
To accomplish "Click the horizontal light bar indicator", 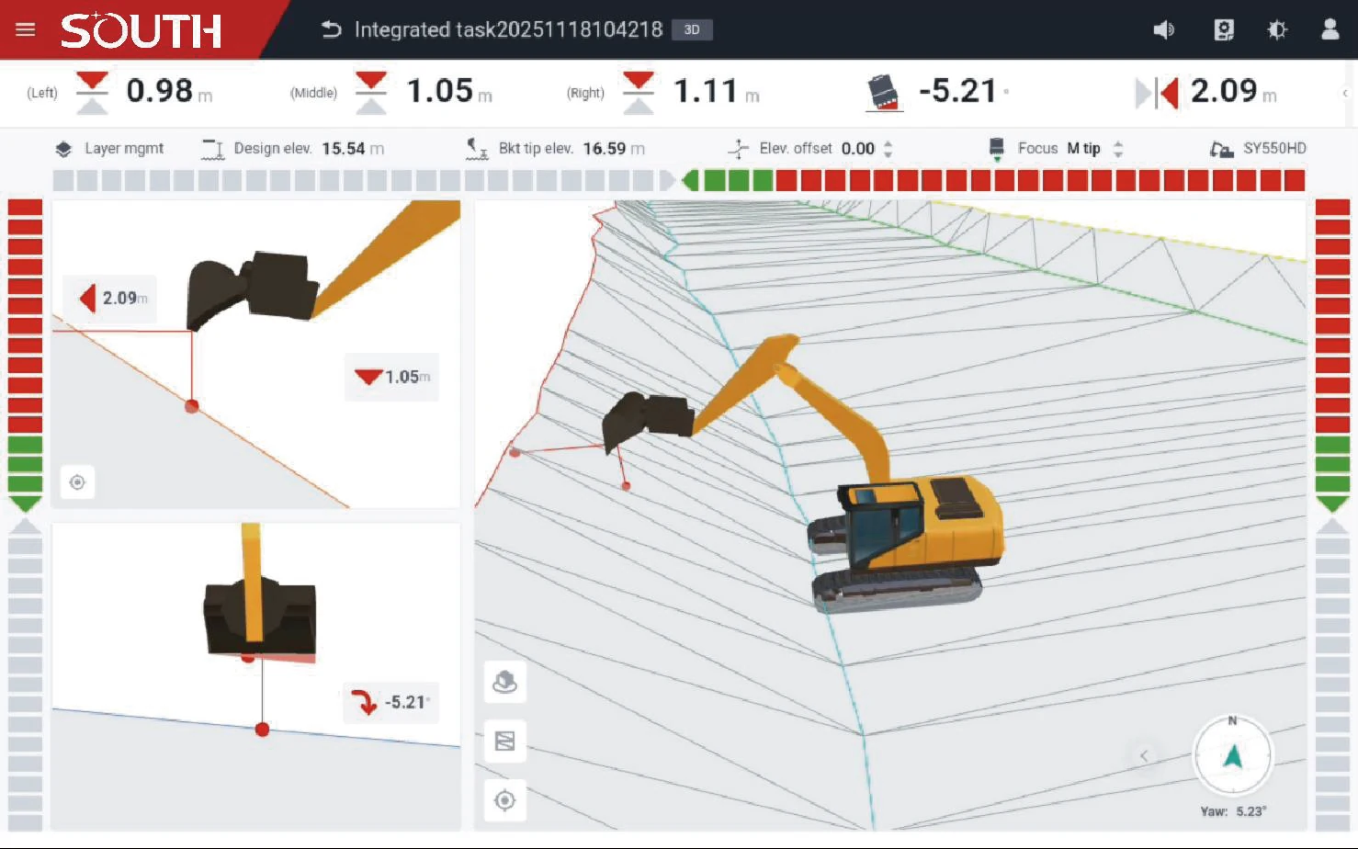I will pyautogui.click(x=679, y=180).
